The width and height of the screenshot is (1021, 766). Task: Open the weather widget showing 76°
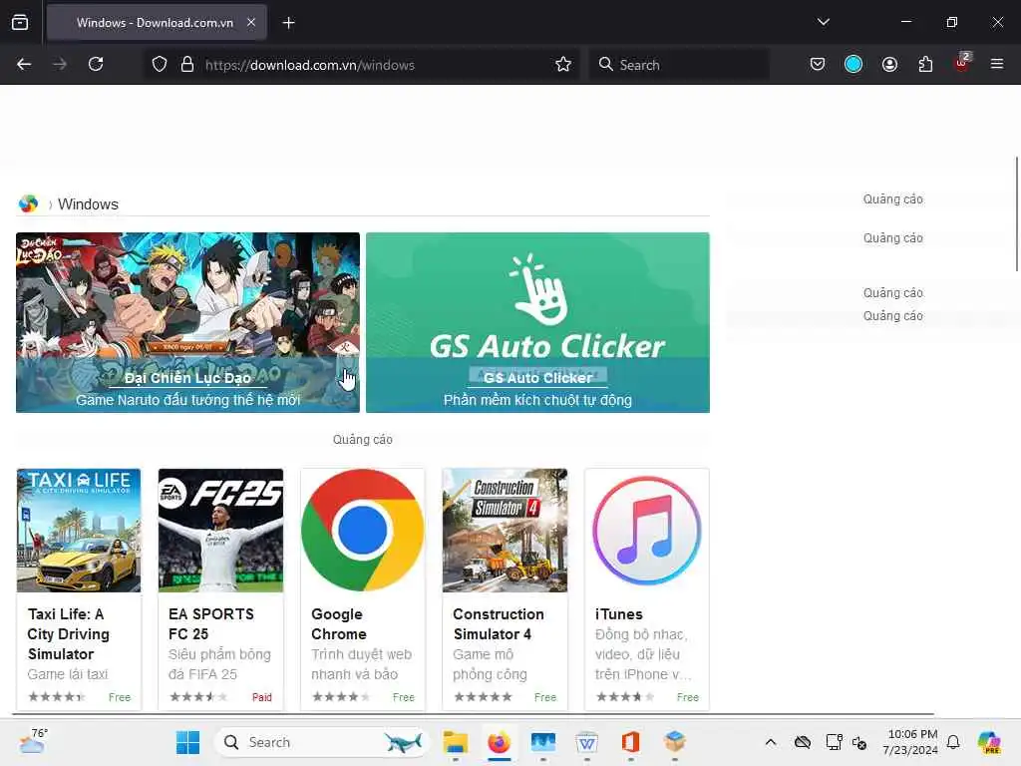(x=33, y=741)
